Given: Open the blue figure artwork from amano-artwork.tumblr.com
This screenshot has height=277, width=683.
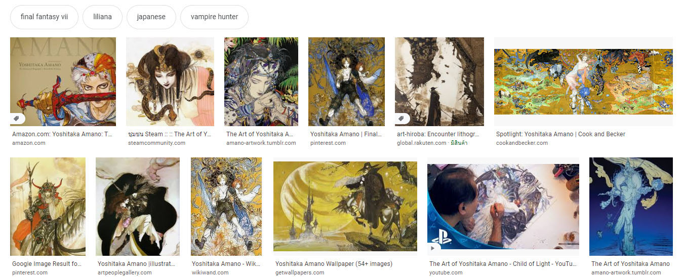Looking at the screenshot, I should 631,206.
